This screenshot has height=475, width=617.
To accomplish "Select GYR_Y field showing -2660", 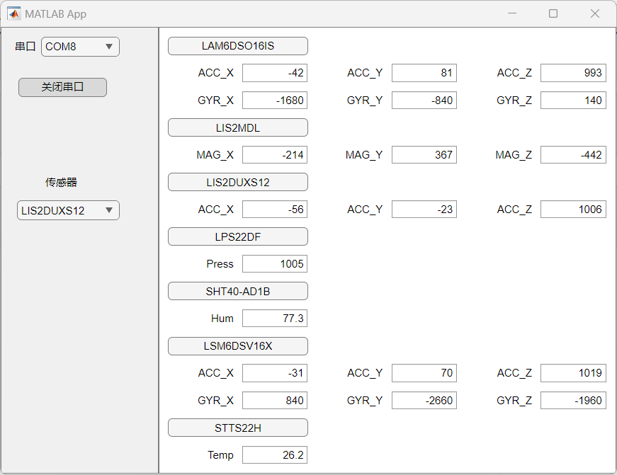I will 424,400.
